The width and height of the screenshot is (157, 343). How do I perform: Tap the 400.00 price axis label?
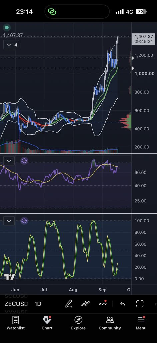coord(142,129)
